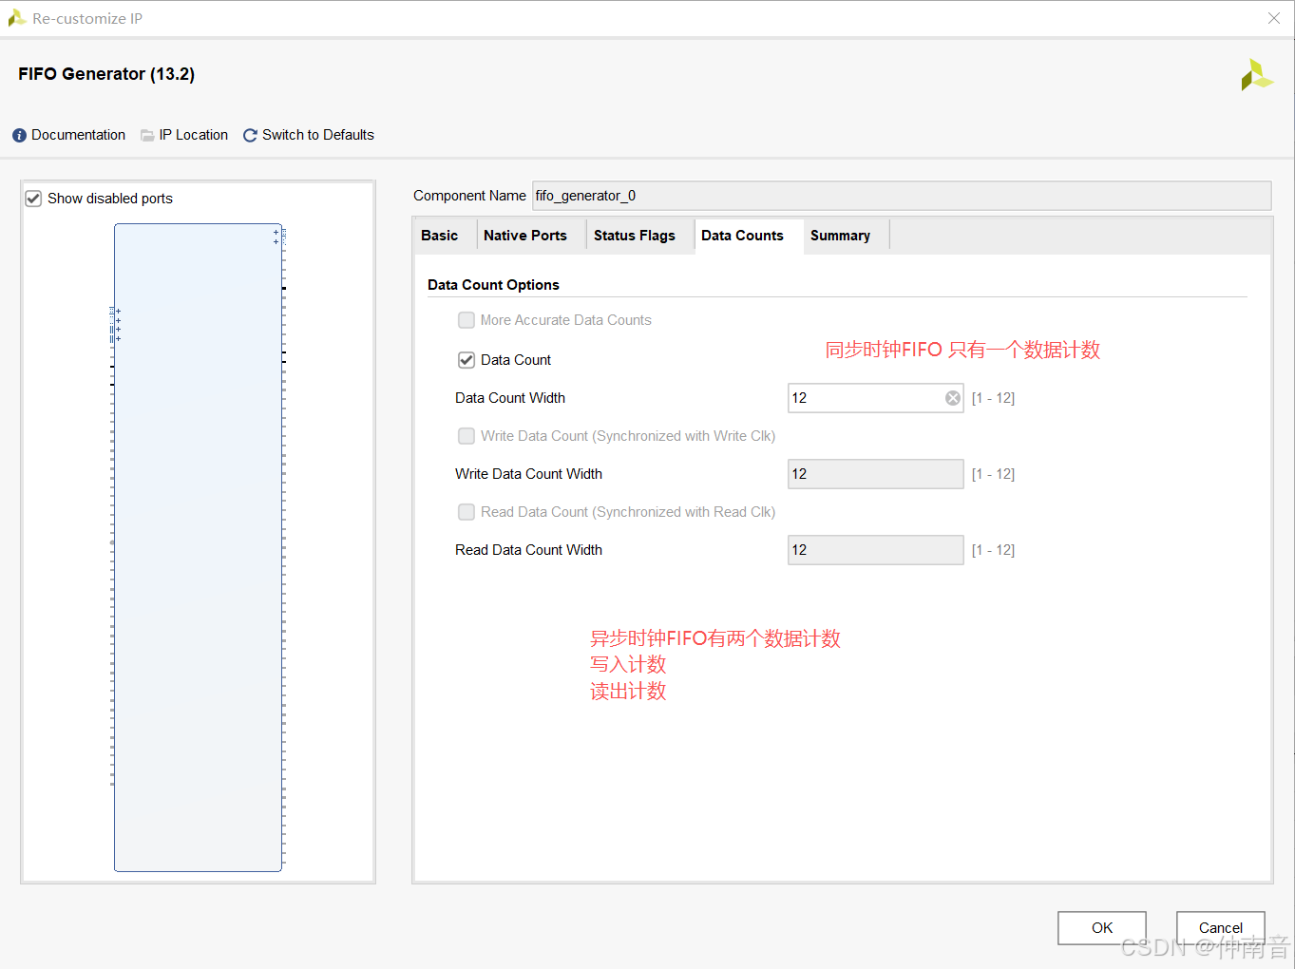The width and height of the screenshot is (1295, 969).
Task: Click the IP Location folder icon
Action: tap(147, 136)
